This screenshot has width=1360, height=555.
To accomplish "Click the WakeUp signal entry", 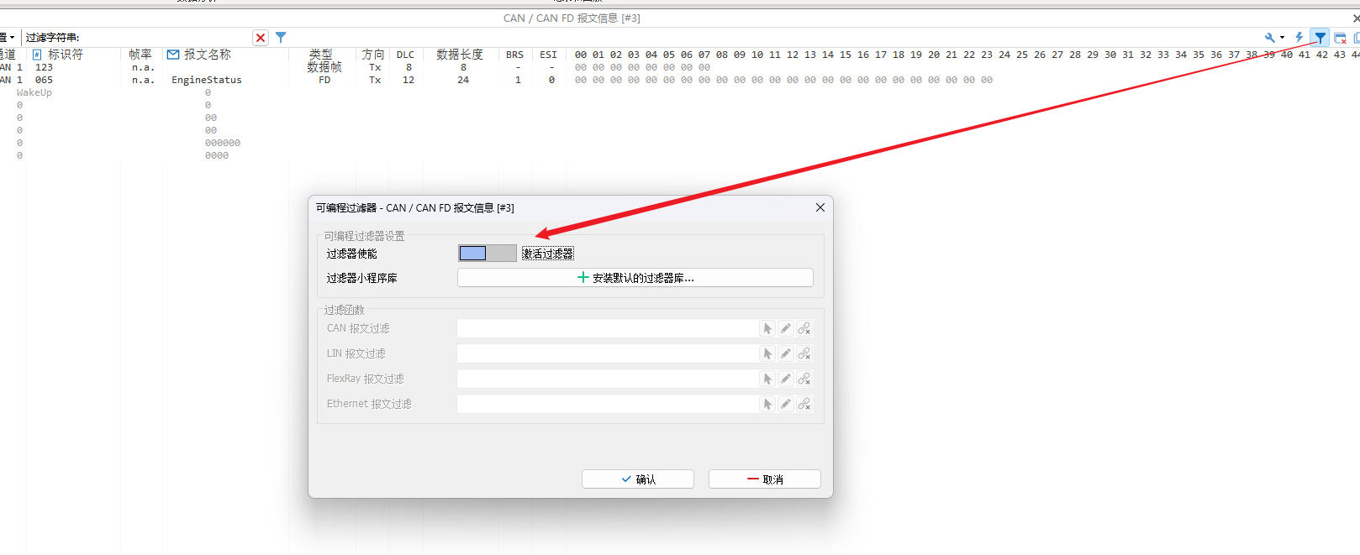I will coord(34,92).
